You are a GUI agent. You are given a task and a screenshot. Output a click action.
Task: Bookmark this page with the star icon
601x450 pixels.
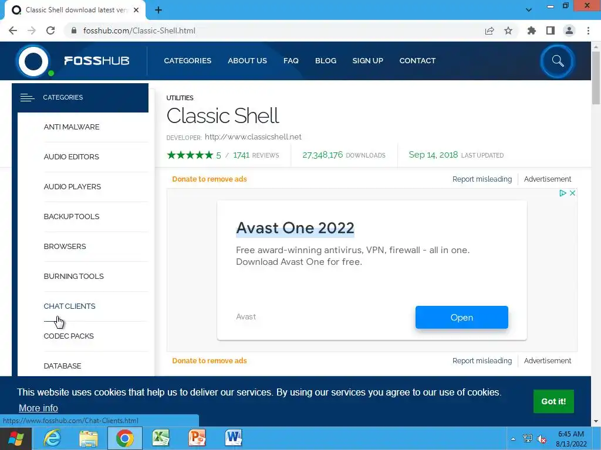tap(508, 30)
